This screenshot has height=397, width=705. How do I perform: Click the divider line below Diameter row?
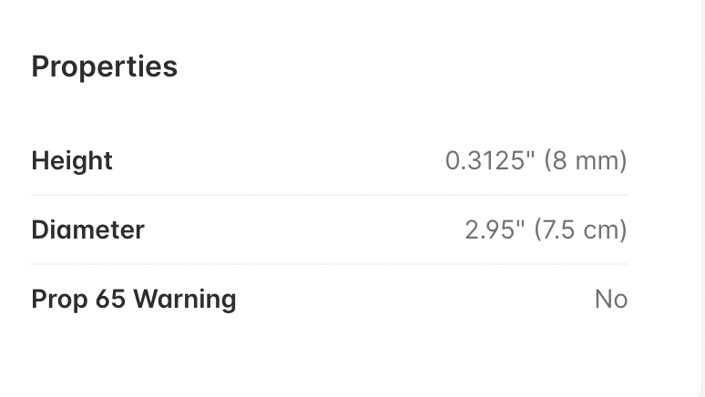330,264
